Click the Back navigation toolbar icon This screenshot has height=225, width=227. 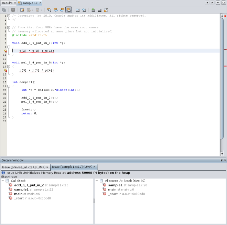tap(29, 10)
